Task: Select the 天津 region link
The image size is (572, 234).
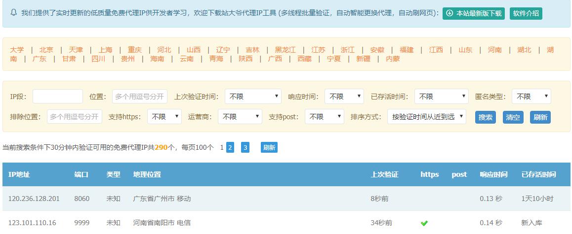Action: click(76, 50)
